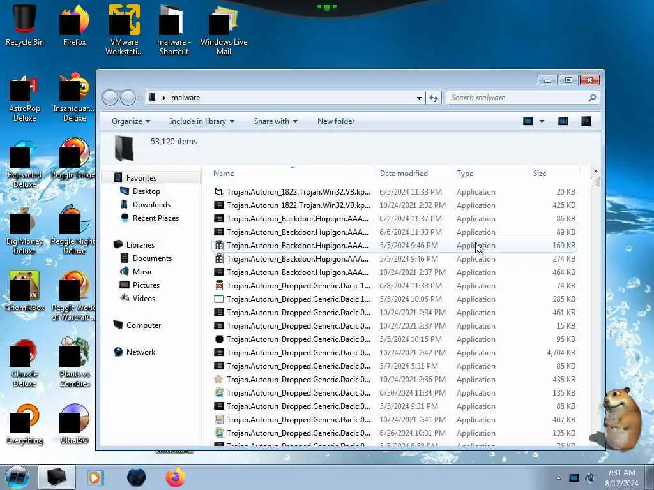Select Big Money Deluxe desktop icon

tap(25, 231)
